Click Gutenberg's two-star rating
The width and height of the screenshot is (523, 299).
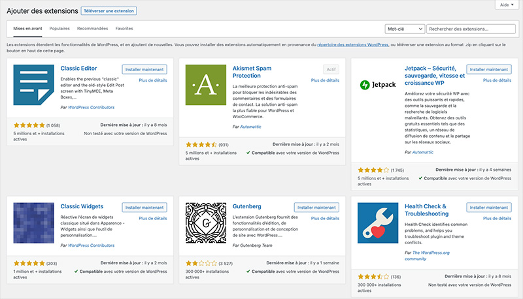(201, 263)
